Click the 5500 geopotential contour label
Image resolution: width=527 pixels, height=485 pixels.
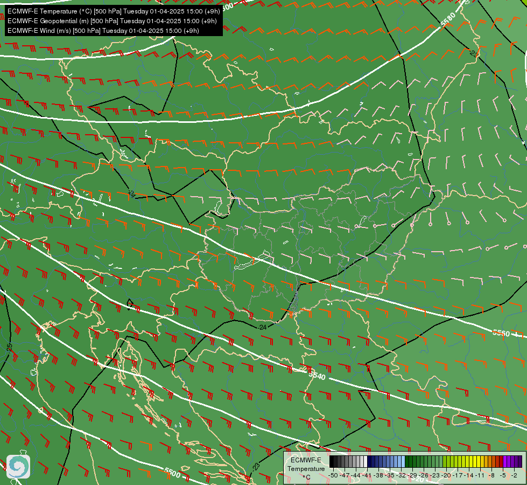[172, 473]
